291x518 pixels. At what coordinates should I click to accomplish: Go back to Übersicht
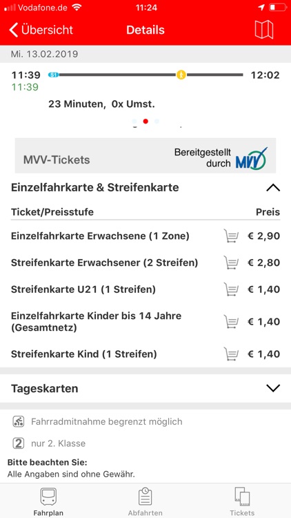pos(41,30)
